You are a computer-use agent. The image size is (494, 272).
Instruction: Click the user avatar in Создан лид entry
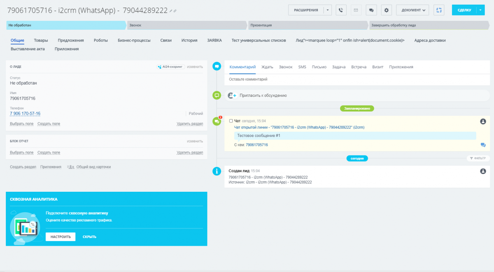(483, 171)
